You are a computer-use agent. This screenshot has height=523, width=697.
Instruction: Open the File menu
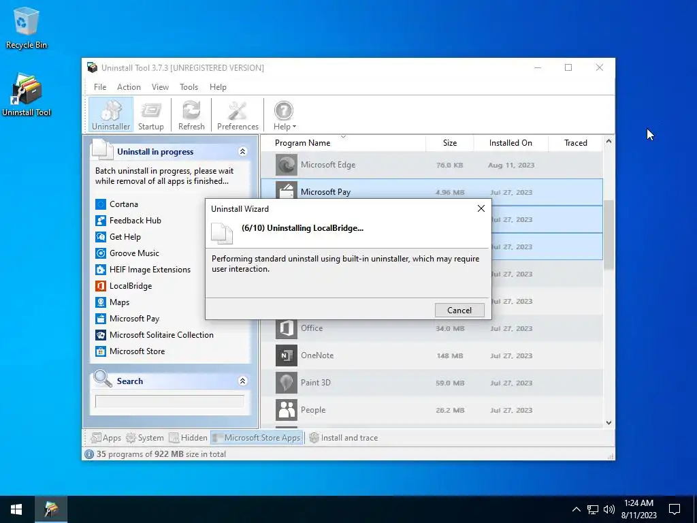coord(100,87)
